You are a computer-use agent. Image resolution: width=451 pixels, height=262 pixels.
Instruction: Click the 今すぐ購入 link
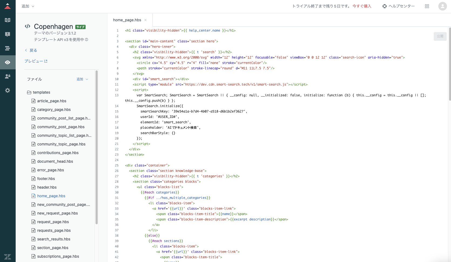(x=362, y=6)
